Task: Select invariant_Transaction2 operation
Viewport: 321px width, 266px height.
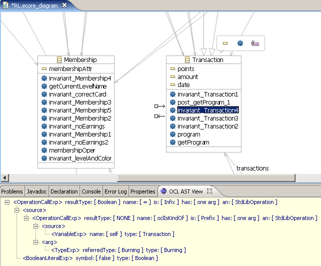Action: [x=208, y=126]
